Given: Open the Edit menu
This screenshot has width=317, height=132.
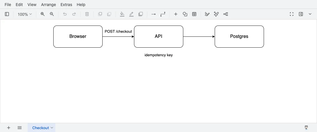Looking at the screenshot, I should pyautogui.click(x=19, y=4).
